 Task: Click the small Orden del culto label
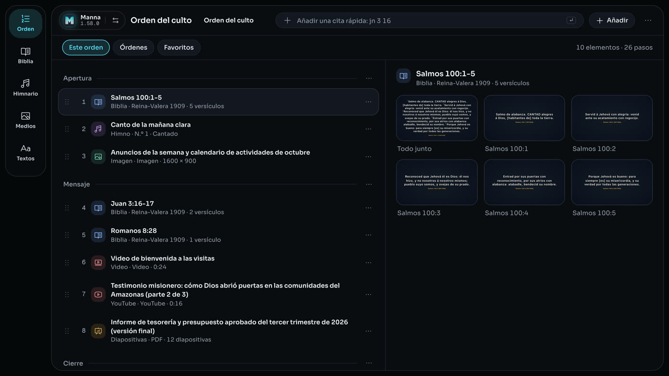click(x=228, y=20)
